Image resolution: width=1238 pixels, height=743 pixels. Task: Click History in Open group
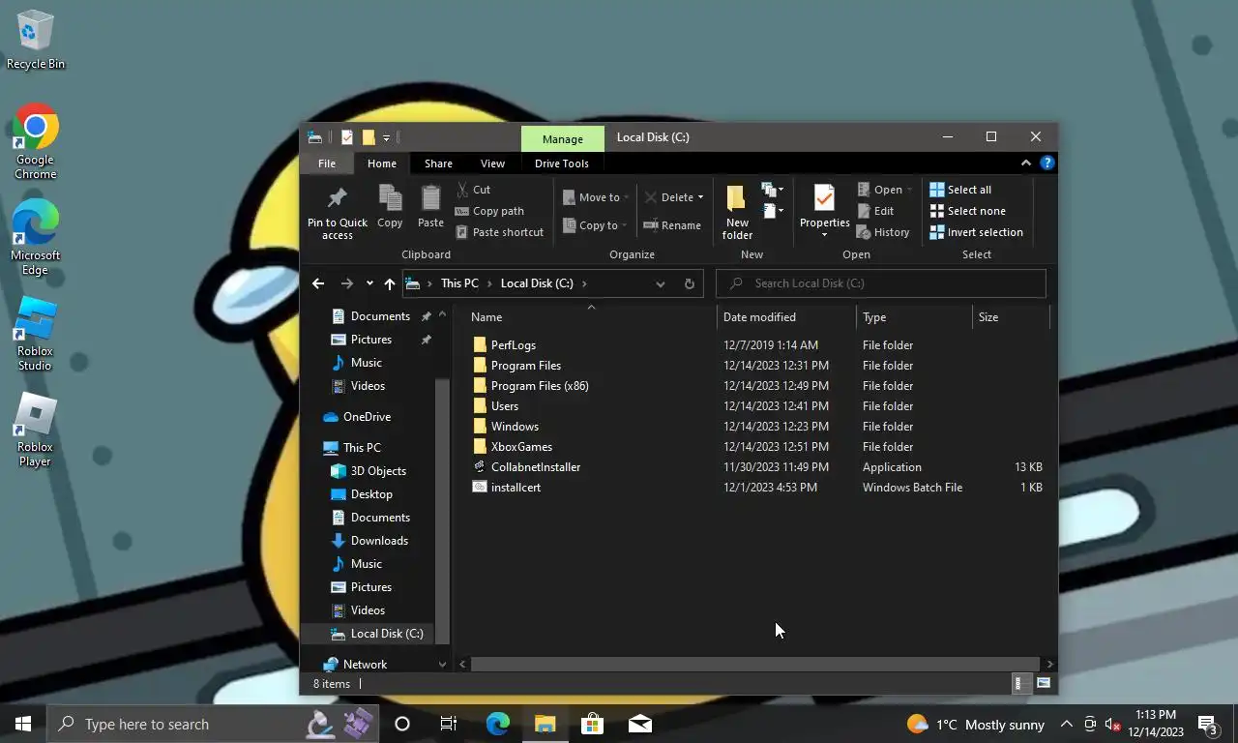click(x=883, y=232)
